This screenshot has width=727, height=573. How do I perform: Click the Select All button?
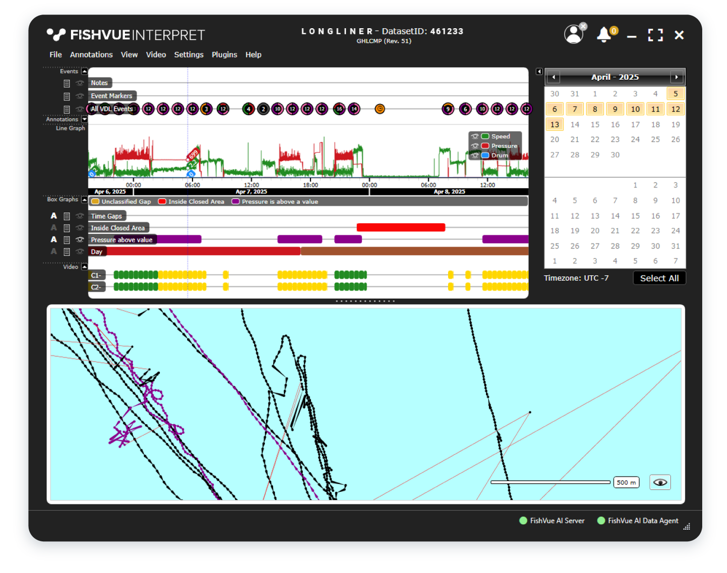click(x=659, y=278)
